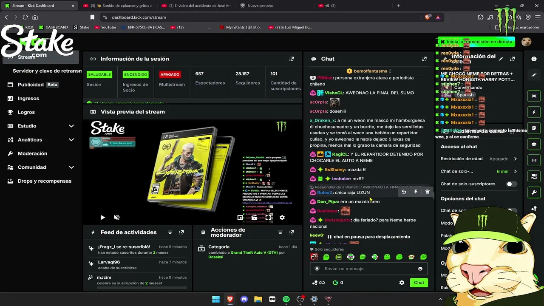
Task: Reply to the RulosZ chat message
Action: tap(404, 192)
